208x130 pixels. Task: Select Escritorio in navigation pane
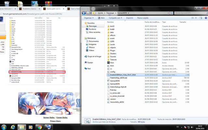point(92,29)
